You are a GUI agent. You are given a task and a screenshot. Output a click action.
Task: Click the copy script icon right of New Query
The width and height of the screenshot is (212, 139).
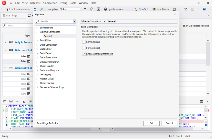coord(186,9)
